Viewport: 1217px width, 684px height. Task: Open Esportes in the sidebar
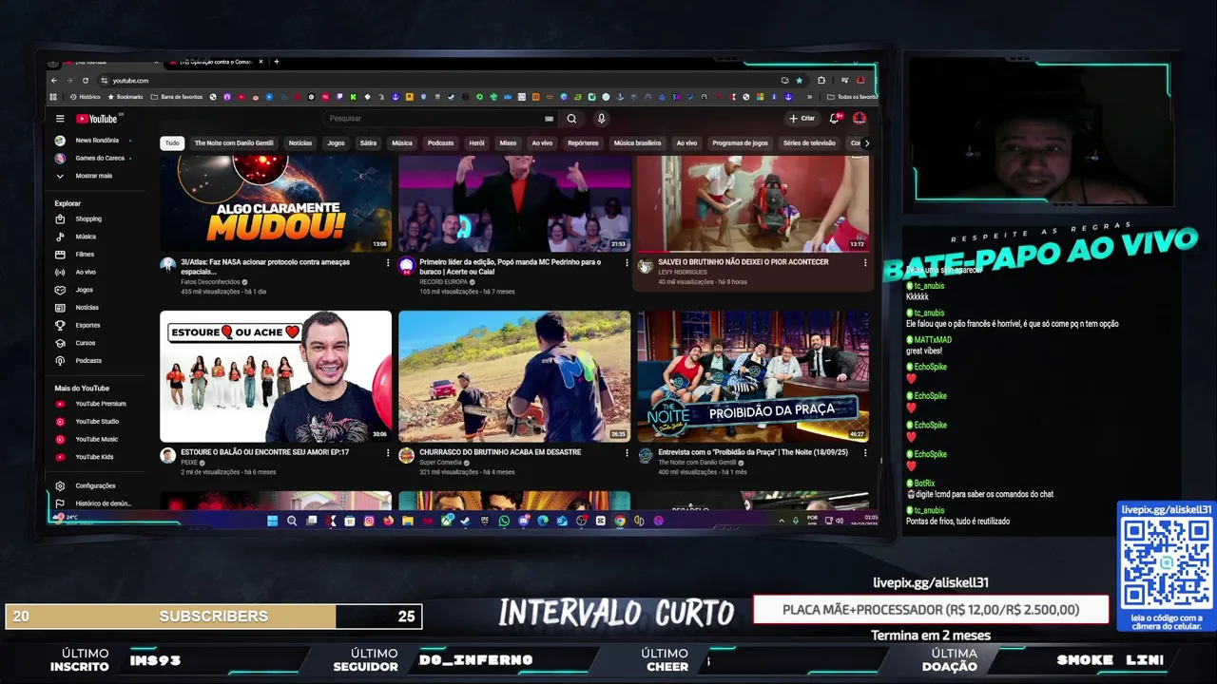(x=87, y=325)
